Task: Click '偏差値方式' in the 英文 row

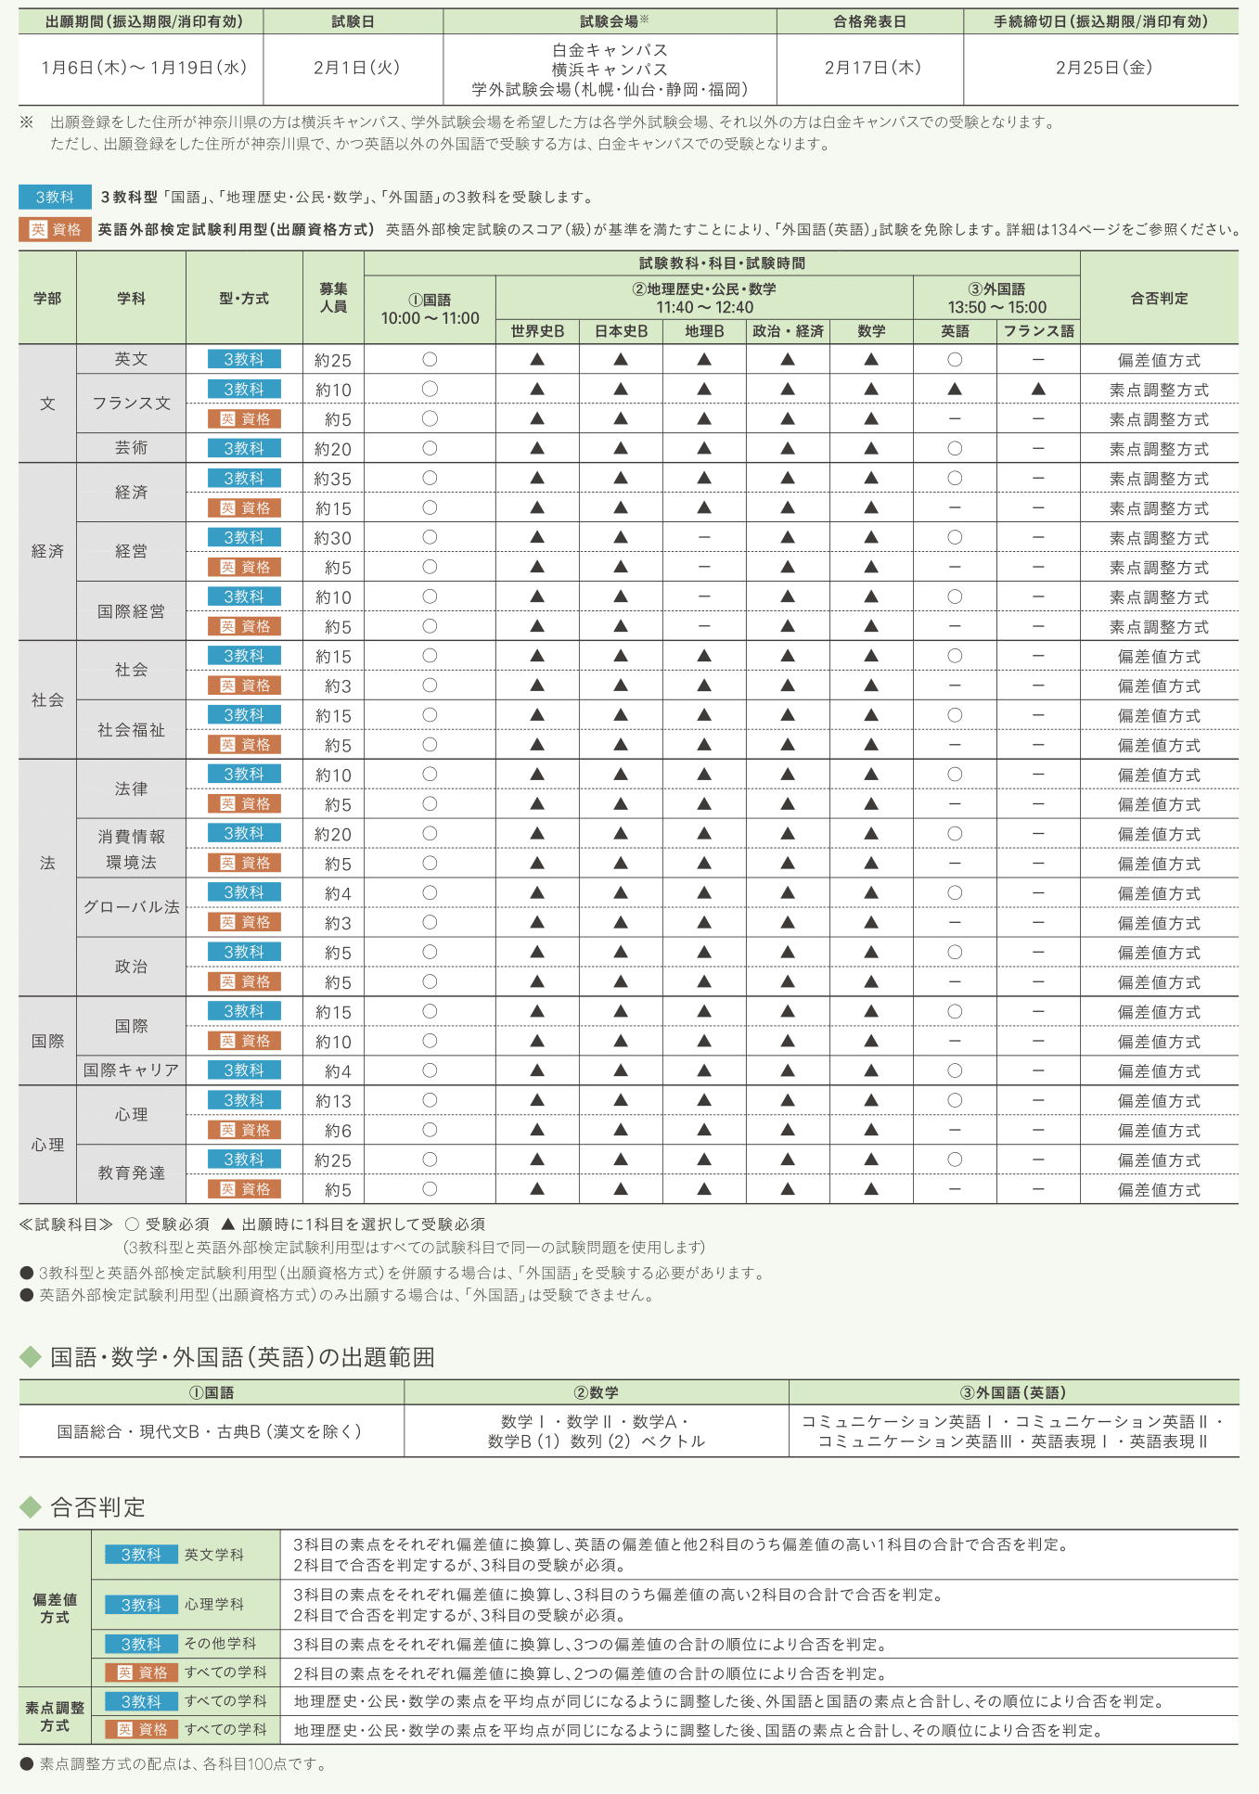Action: pyautogui.click(x=1159, y=360)
